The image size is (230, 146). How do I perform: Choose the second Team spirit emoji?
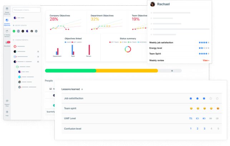[x=198, y=108]
